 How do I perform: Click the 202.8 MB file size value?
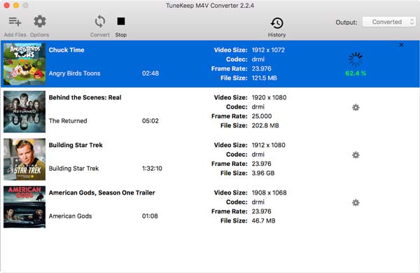coord(265,125)
